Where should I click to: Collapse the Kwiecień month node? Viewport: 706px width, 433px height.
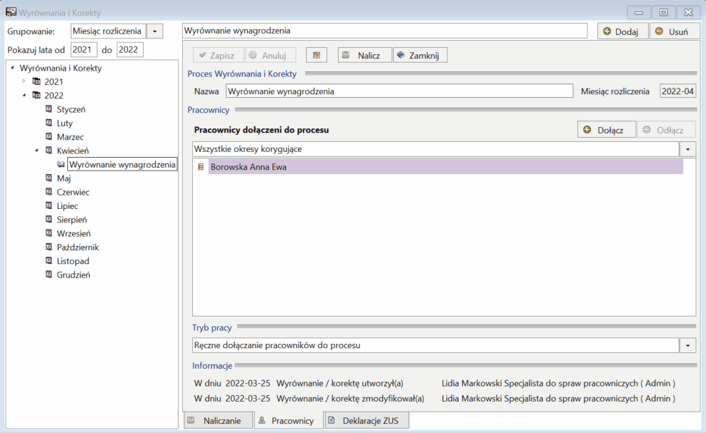tap(36, 151)
